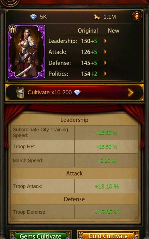Click the arrow next to Attack stat
The width and height of the screenshot is (149, 239).
[x=105, y=52]
